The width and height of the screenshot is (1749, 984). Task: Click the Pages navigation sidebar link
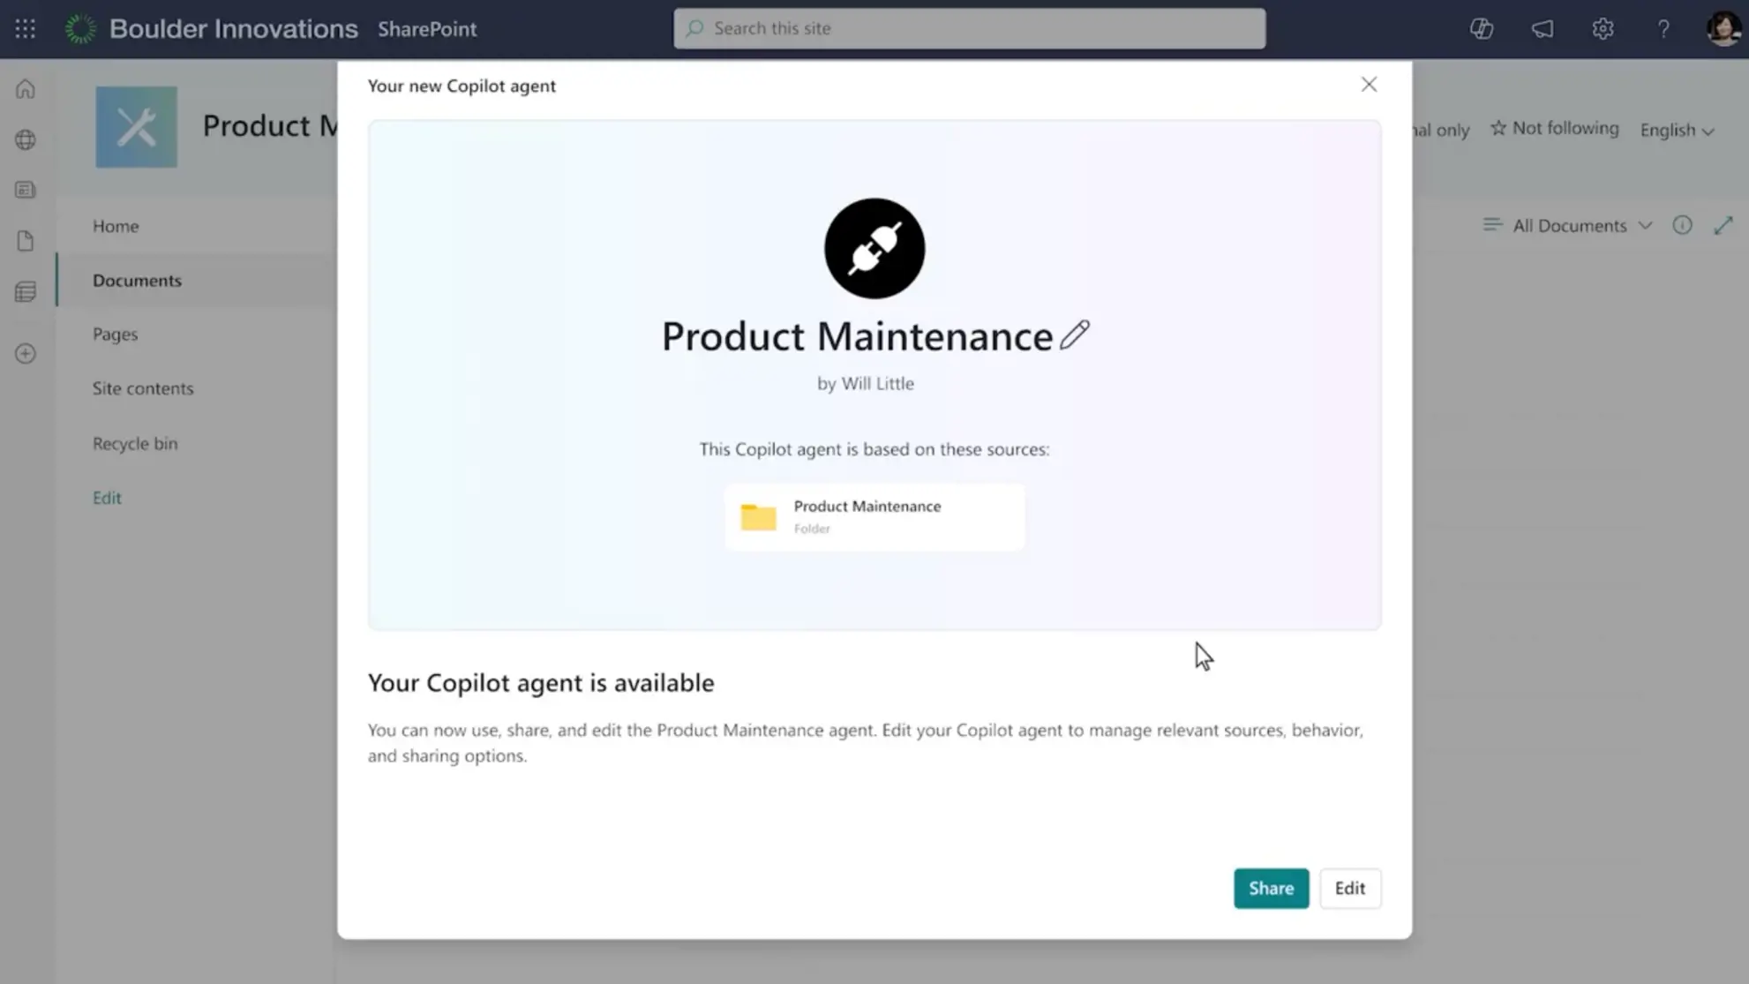coord(116,334)
